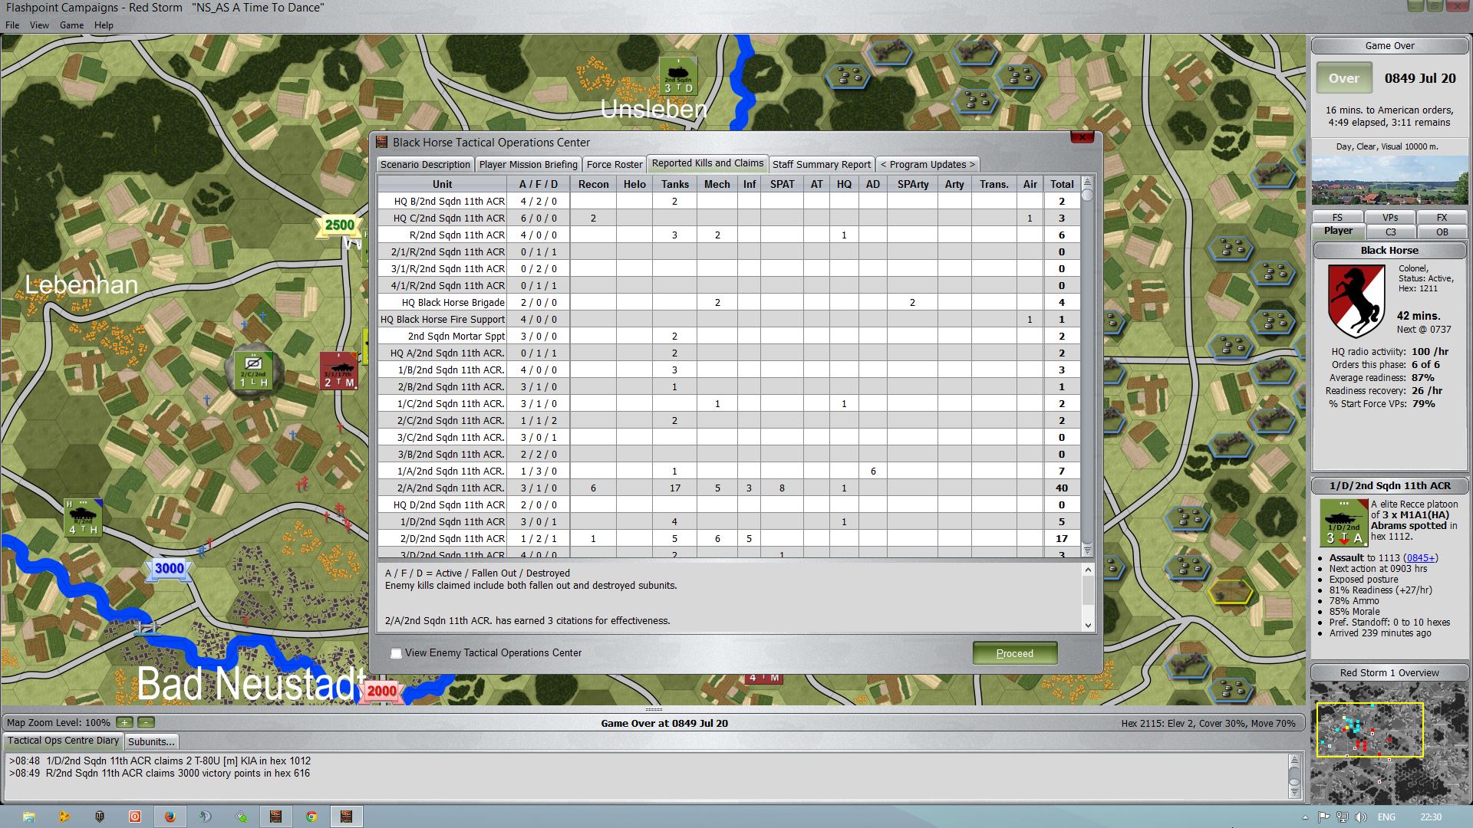Click the R/2nd 4 T H unit counter
The height and width of the screenshot is (828, 1473).
click(x=83, y=517)
